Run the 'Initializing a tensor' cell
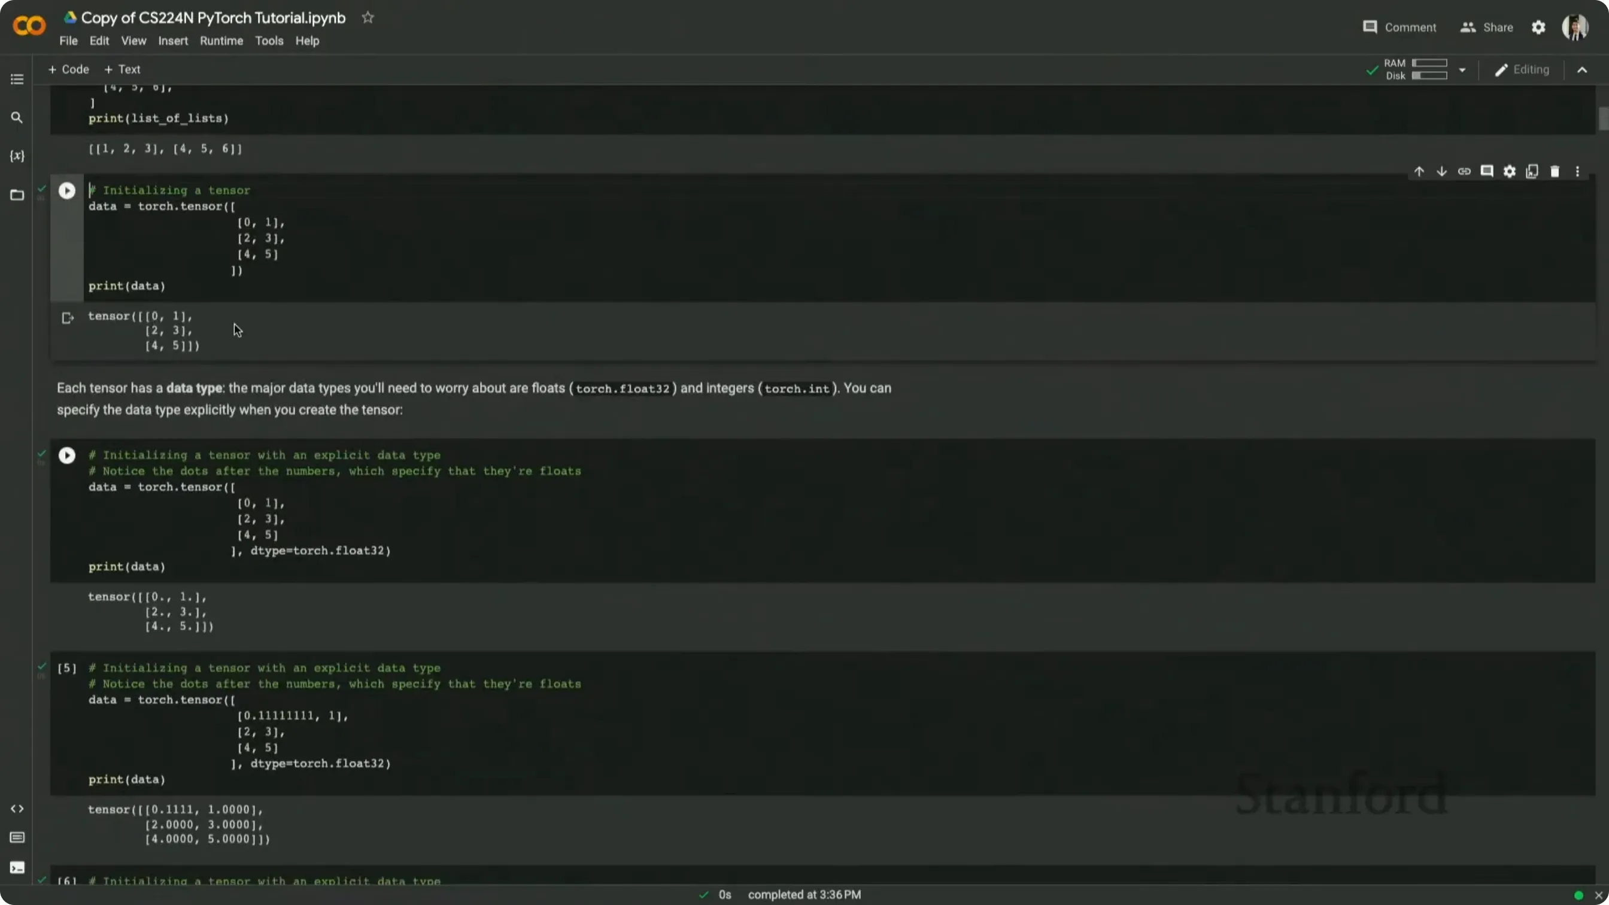 67,190
